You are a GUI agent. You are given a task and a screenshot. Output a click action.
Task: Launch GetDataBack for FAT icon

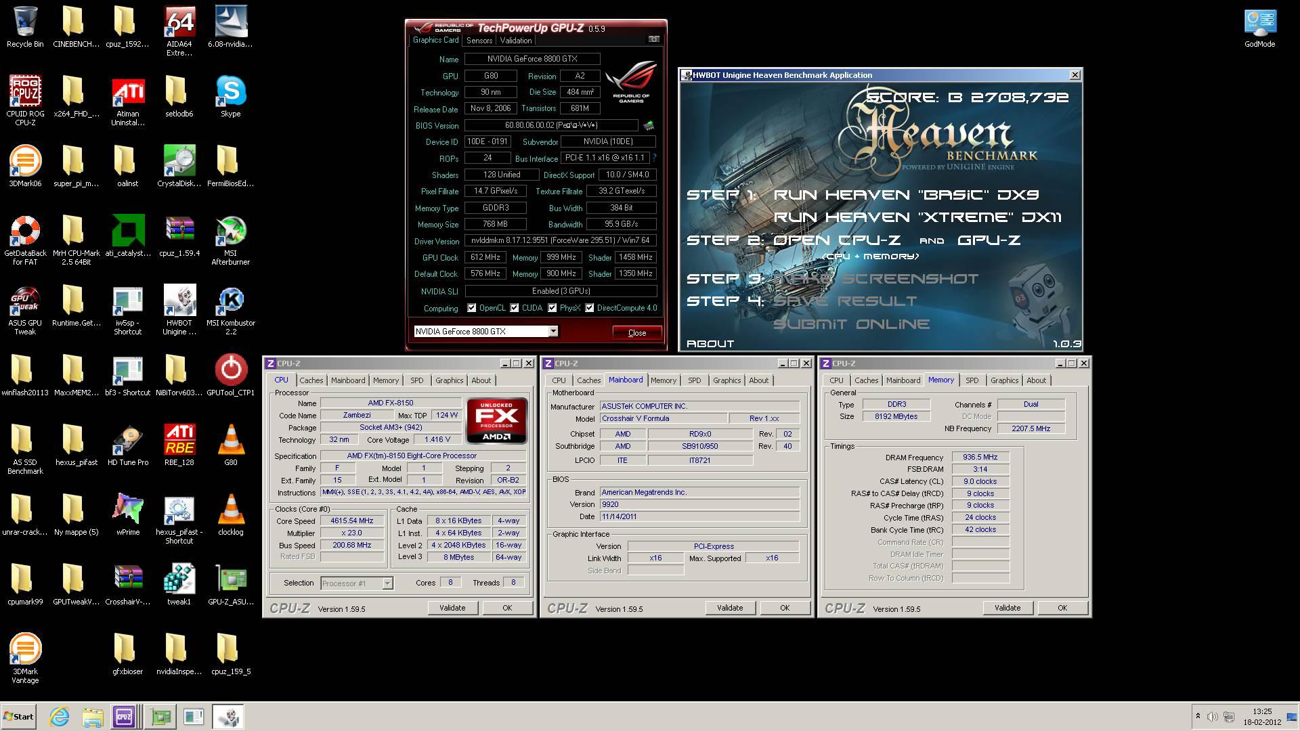pos(25,240)
